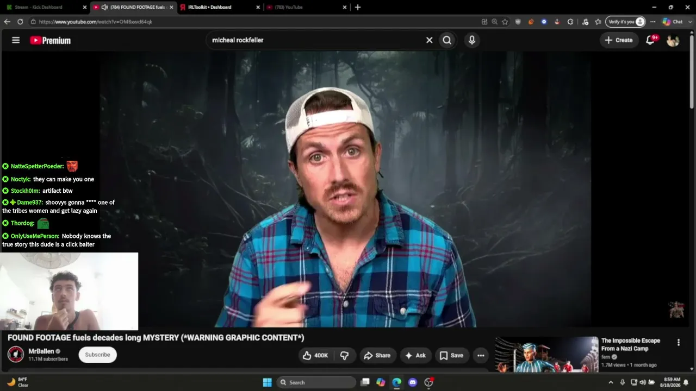The width and height of the screenshot is (696, 391).
Task: Open more actions ellipsis under the video
Action: 481,356
